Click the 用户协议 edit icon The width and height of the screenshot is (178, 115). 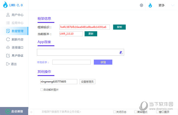pyautogui.click(x=8, y=55)
